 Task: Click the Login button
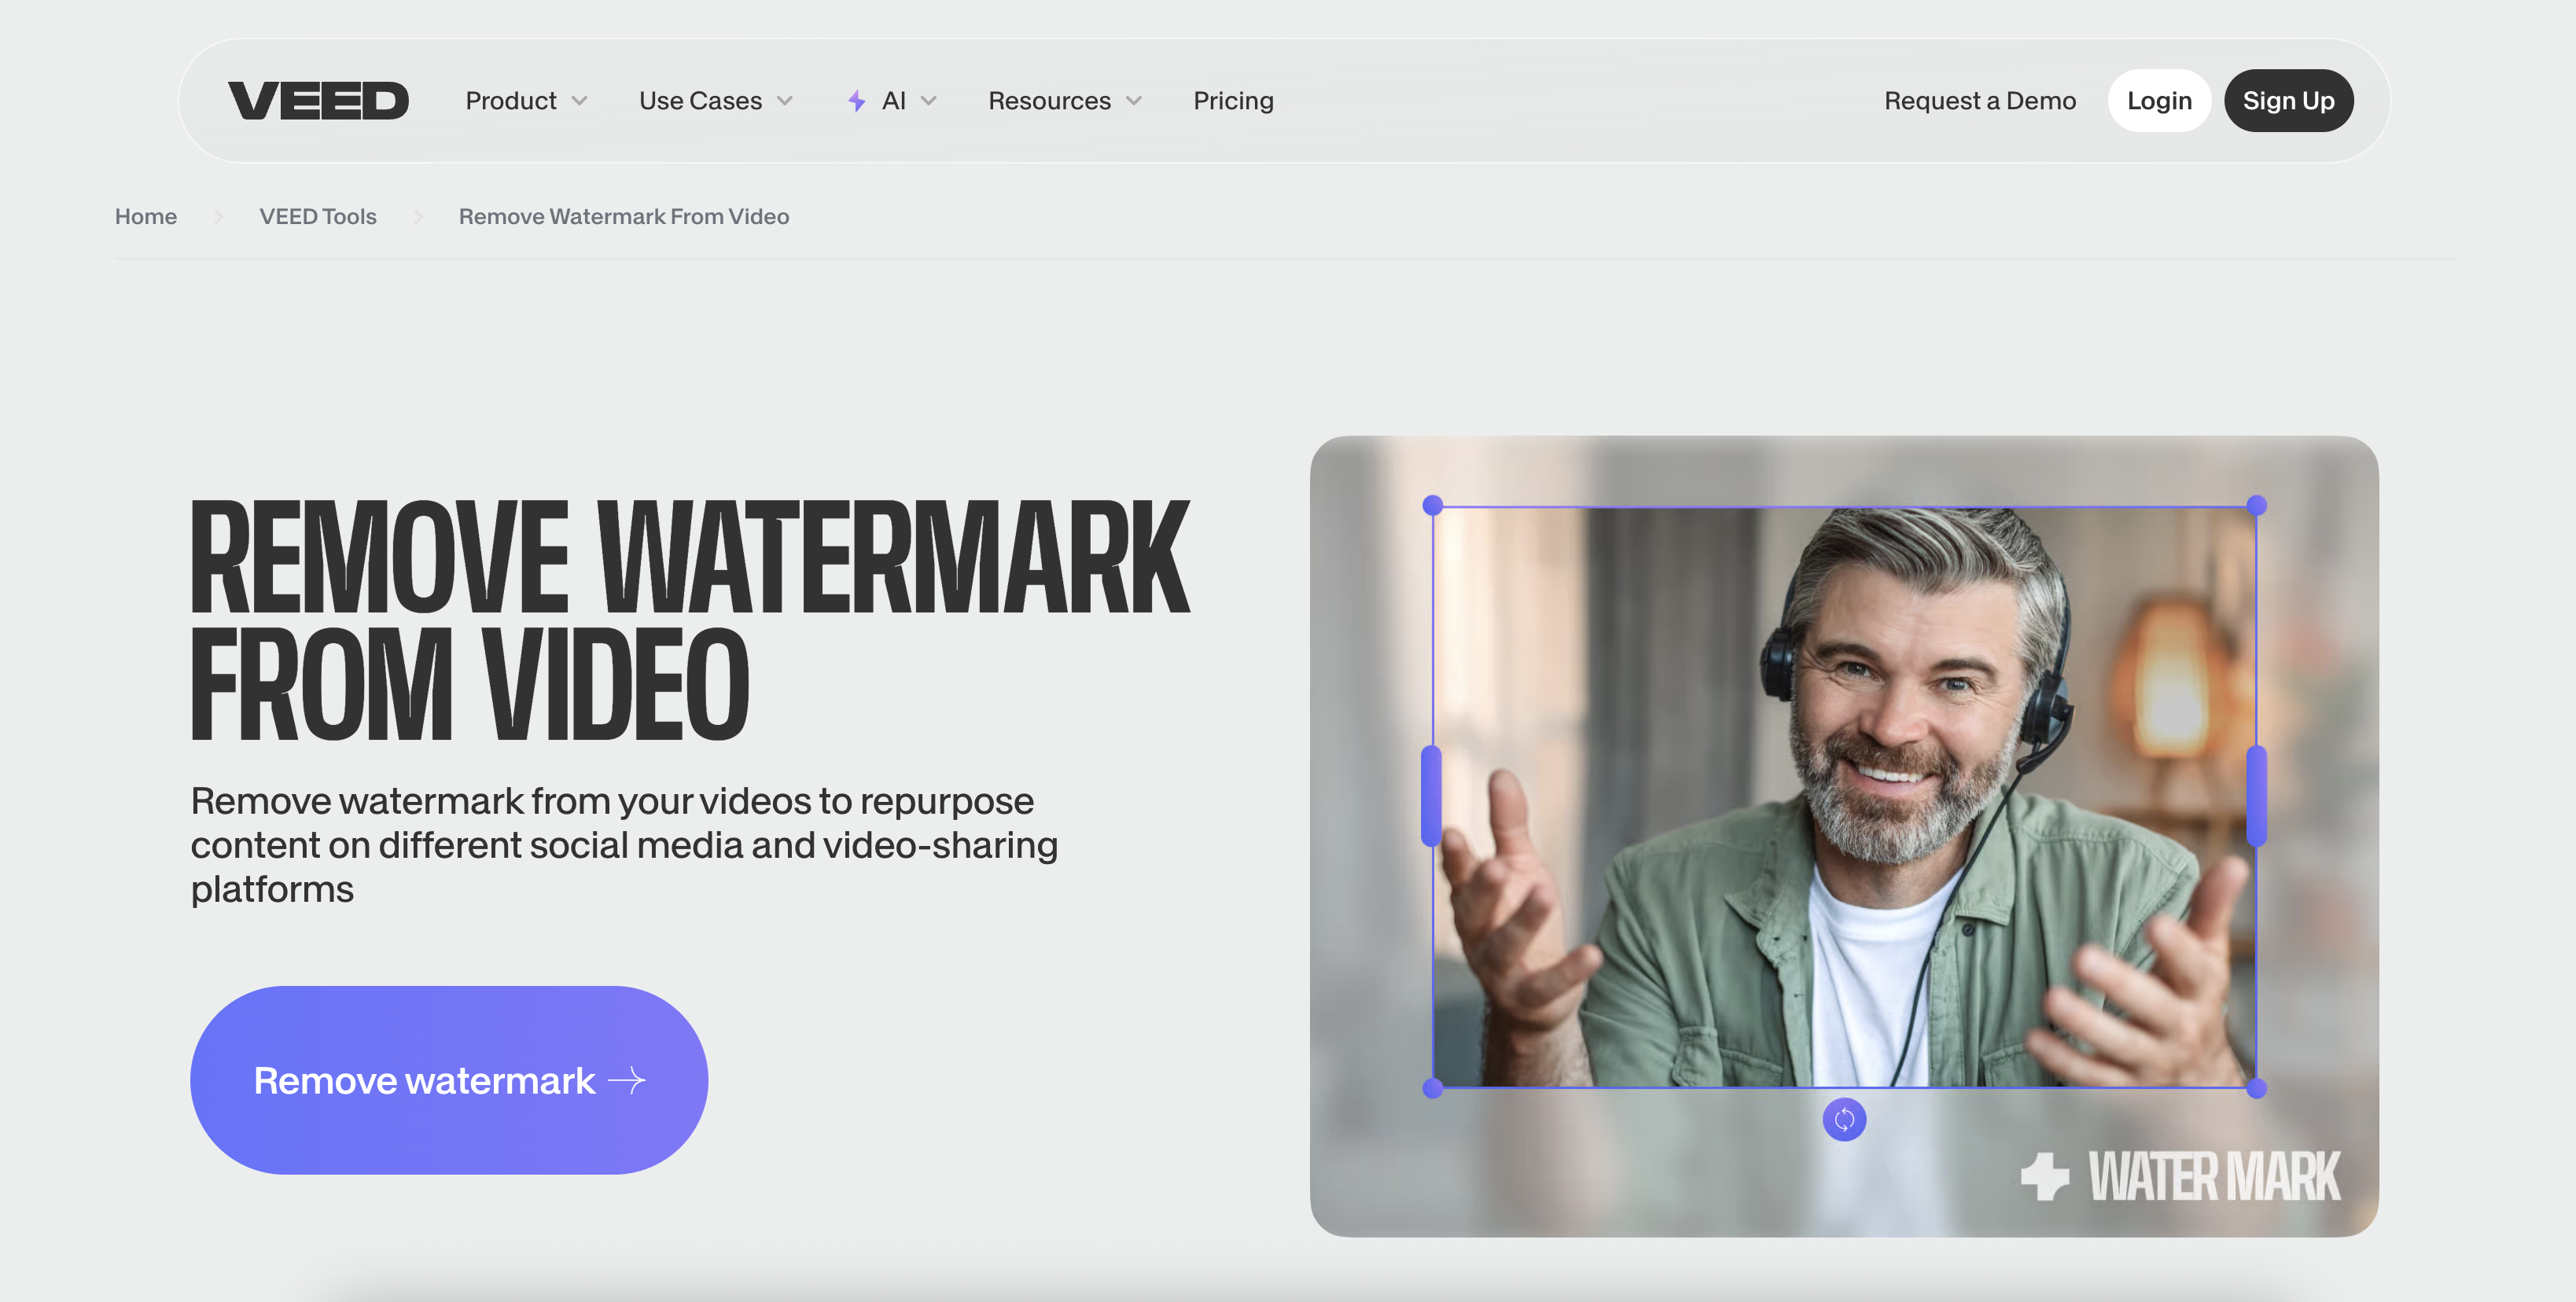(x=2159, y=100)
